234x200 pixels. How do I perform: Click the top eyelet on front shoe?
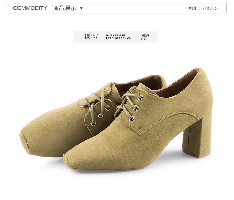[x=140, y=98]
